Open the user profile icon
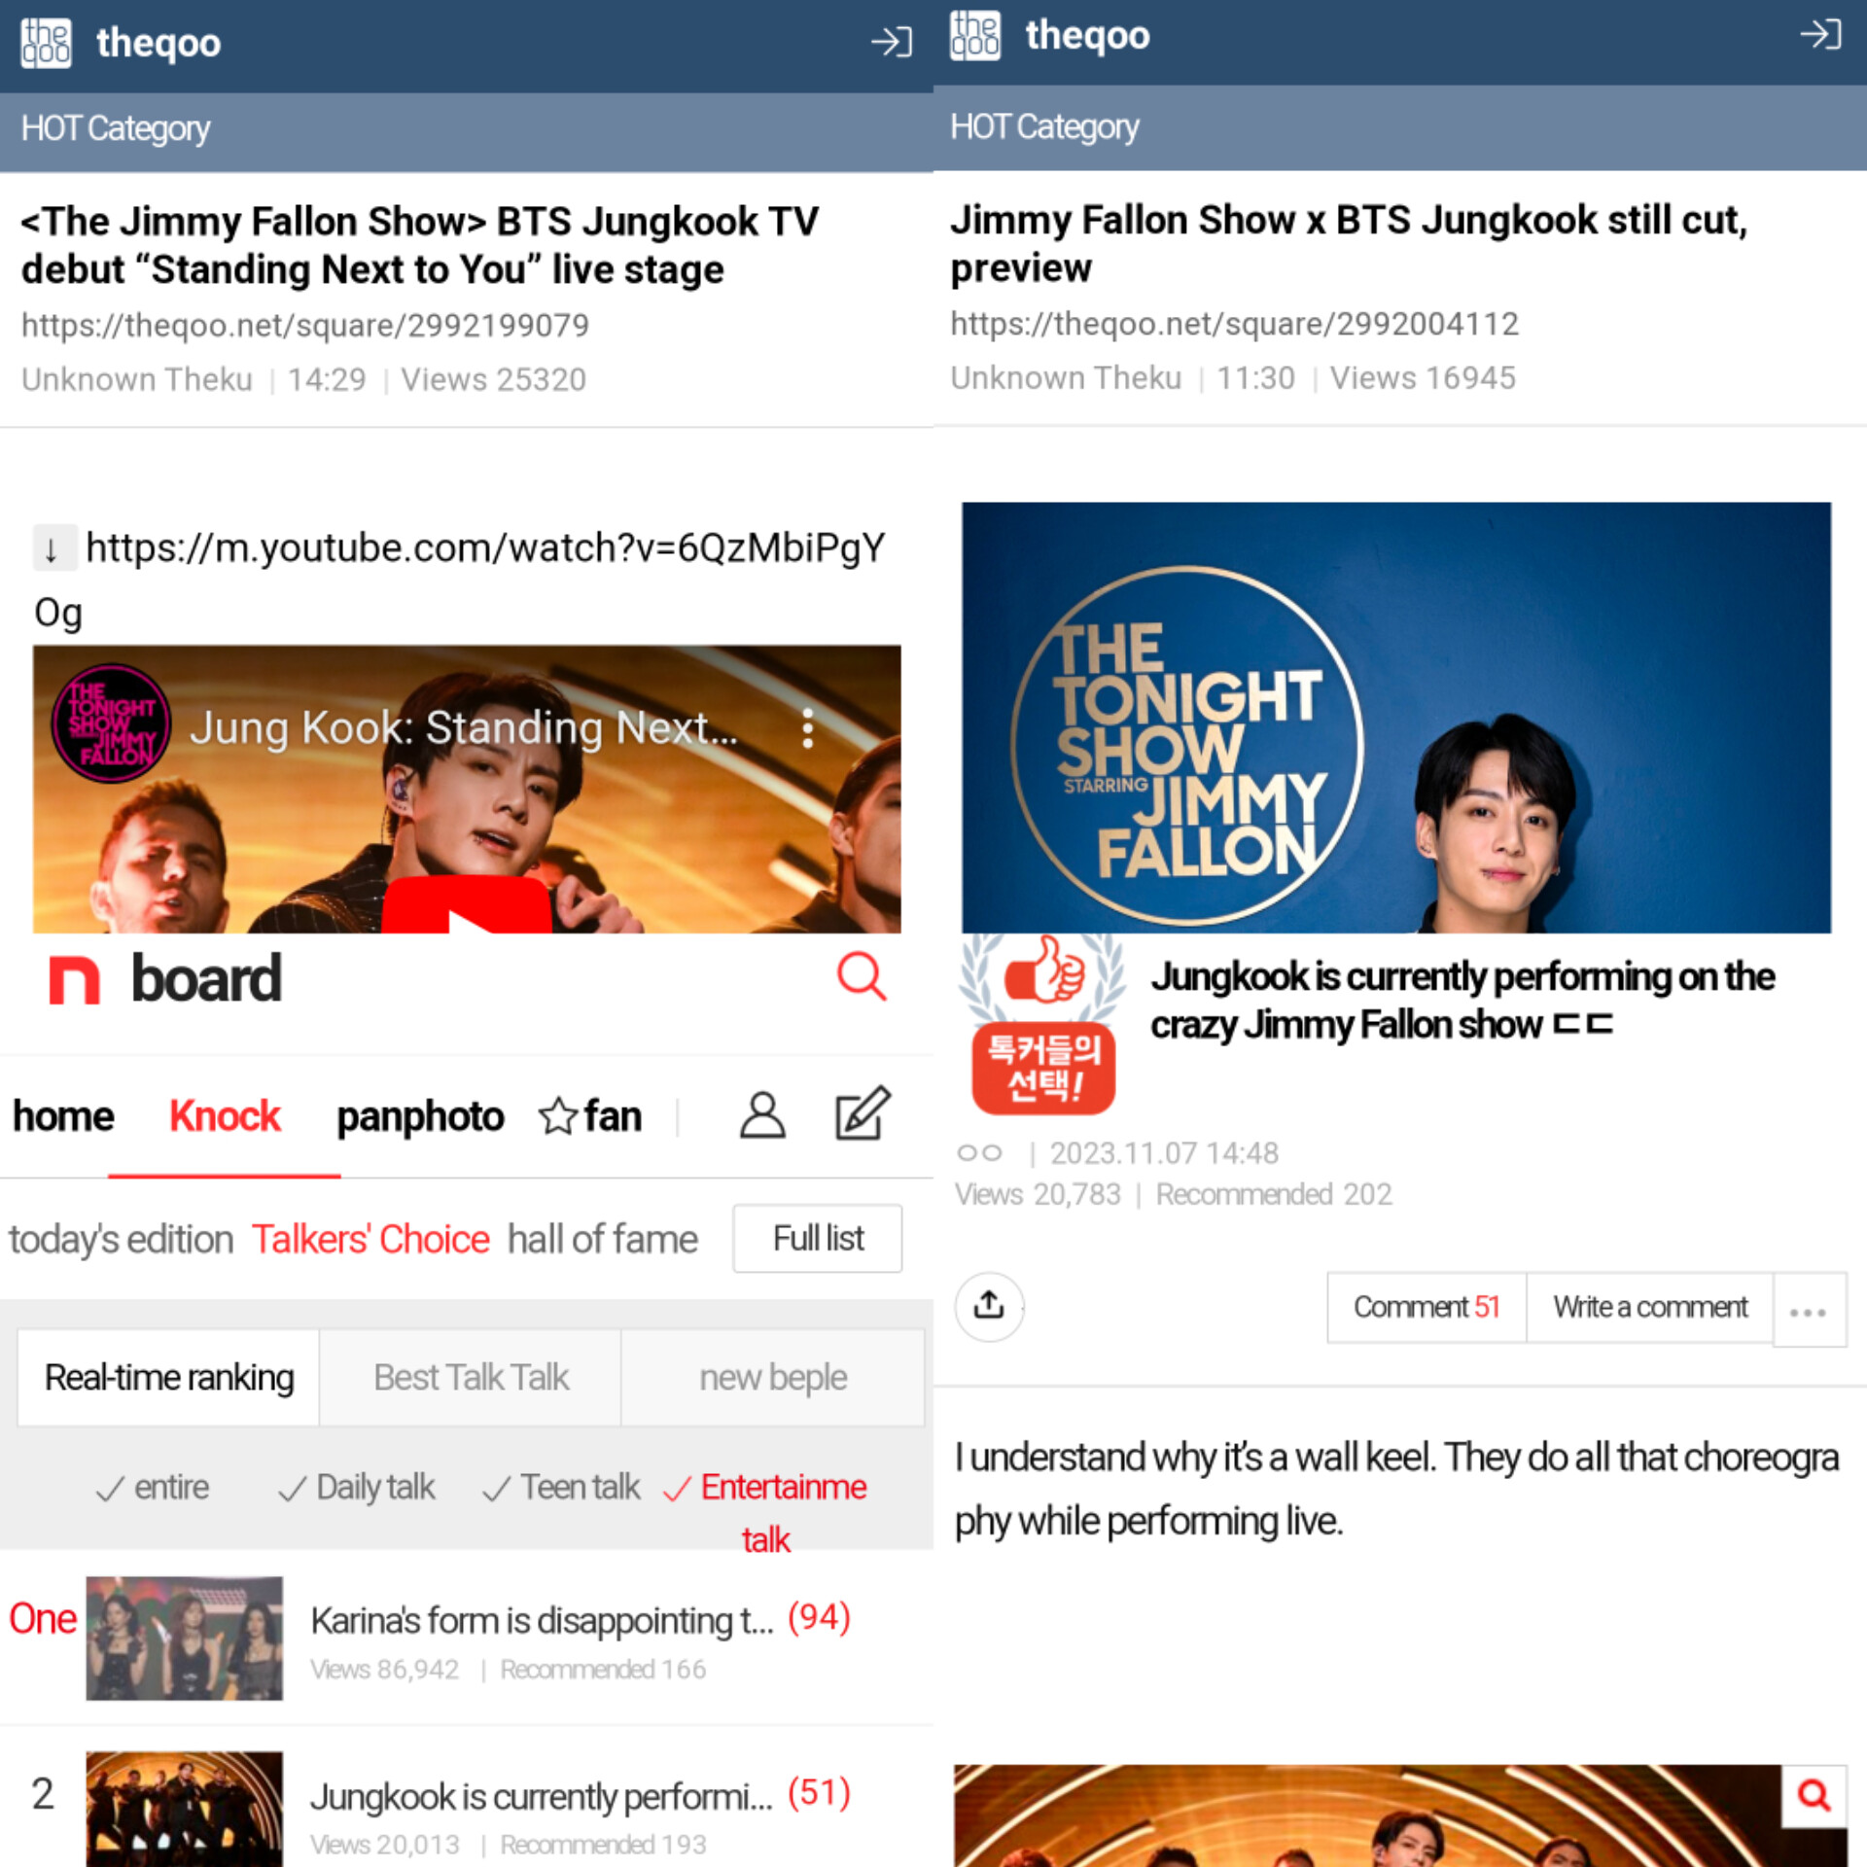The width and height of the screenshot is (1867, 1867). [x=762, y=1115]
